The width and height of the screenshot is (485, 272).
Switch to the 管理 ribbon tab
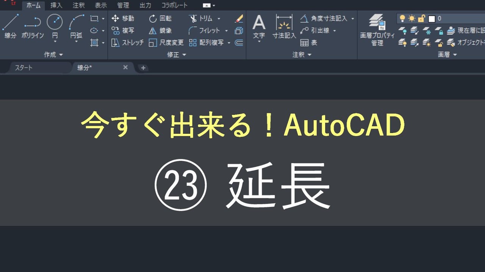123,5
